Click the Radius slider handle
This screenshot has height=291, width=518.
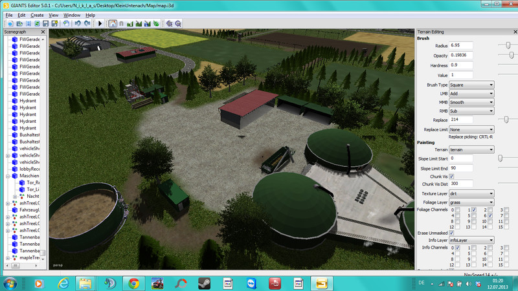point(508,45)
